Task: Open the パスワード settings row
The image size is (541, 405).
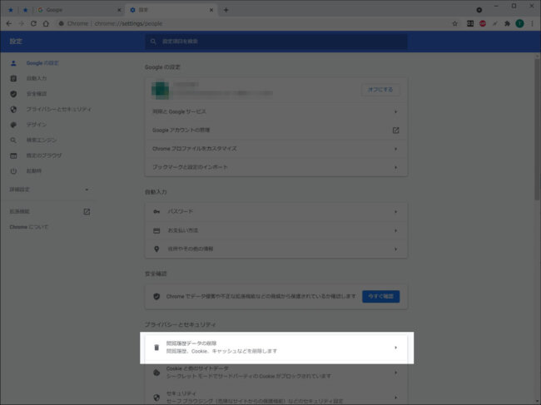Action: (x=276, y=211)
